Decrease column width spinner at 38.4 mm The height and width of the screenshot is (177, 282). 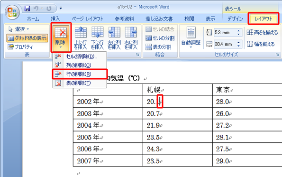(x=238, y=46)
